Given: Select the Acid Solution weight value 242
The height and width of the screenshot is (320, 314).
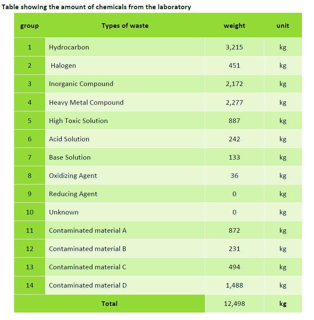Looking at the screenshot, I should pyautogui.click(x=234, y=139).
